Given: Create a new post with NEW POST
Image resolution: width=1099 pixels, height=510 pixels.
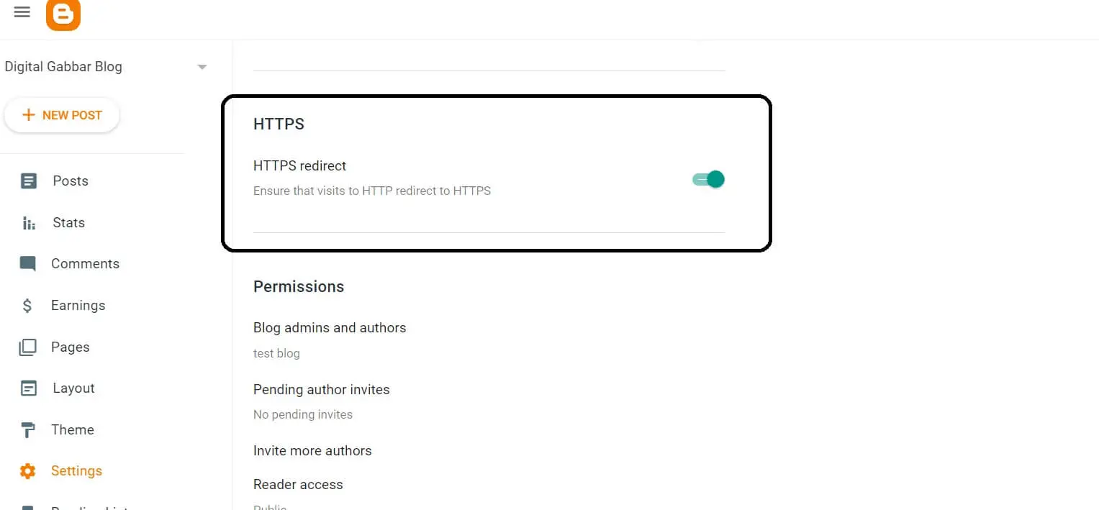Looking at the screenshot, I should [x=62, y=115].
